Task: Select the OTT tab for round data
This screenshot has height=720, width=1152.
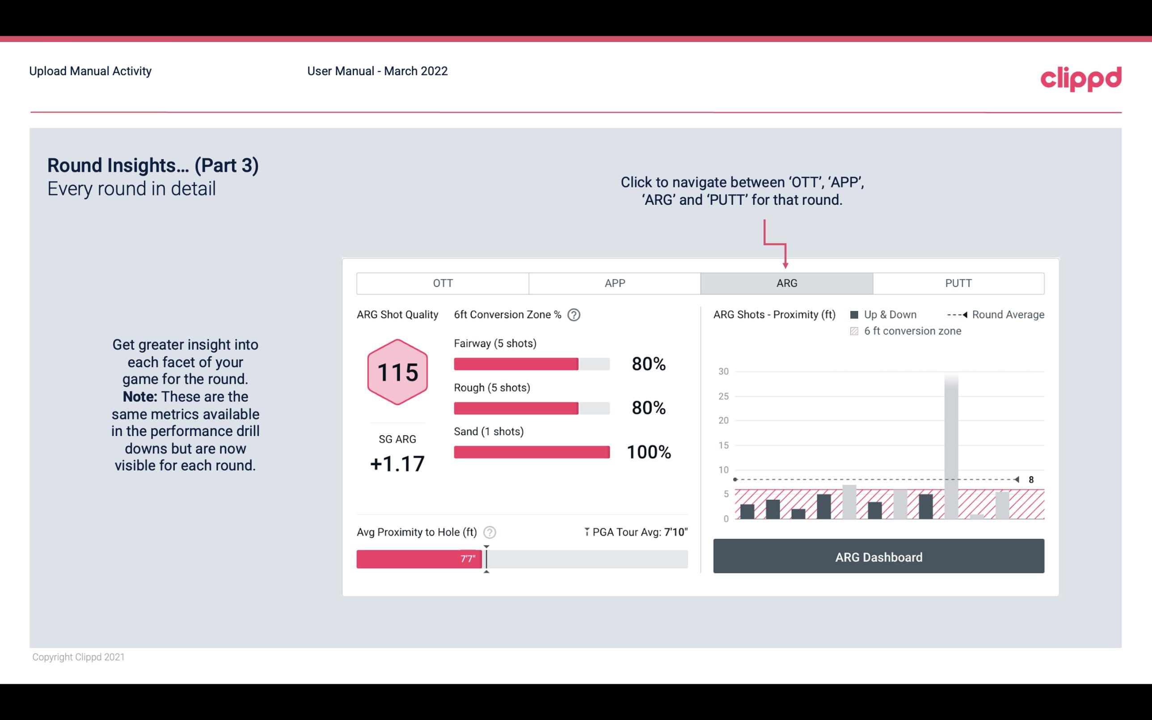Action: [442, 283]
